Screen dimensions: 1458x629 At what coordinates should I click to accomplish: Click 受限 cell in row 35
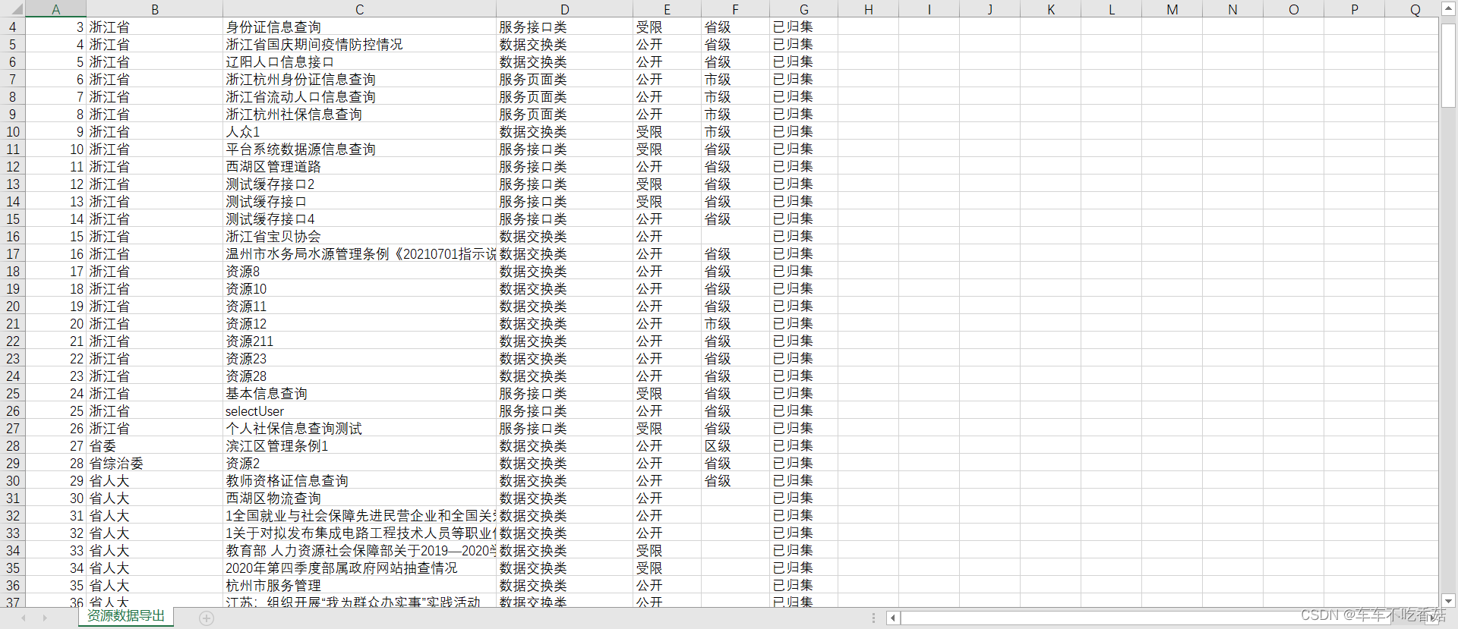[667, 568]
